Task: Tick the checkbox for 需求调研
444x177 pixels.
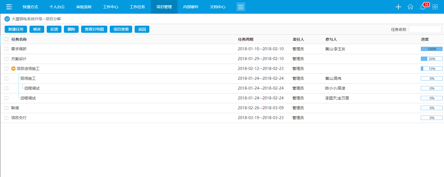Action: click(x=7, y=49)
